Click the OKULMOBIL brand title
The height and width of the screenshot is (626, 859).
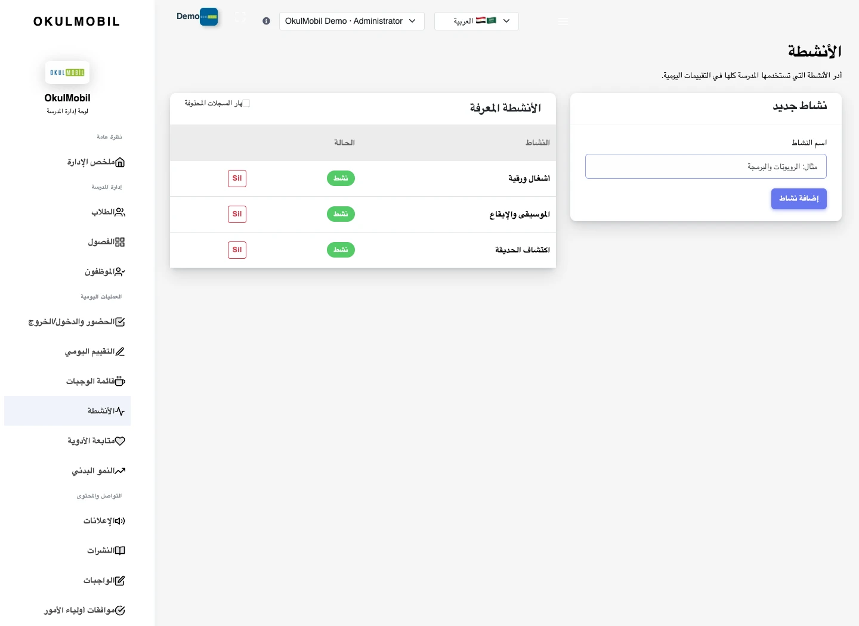(77, 21)
